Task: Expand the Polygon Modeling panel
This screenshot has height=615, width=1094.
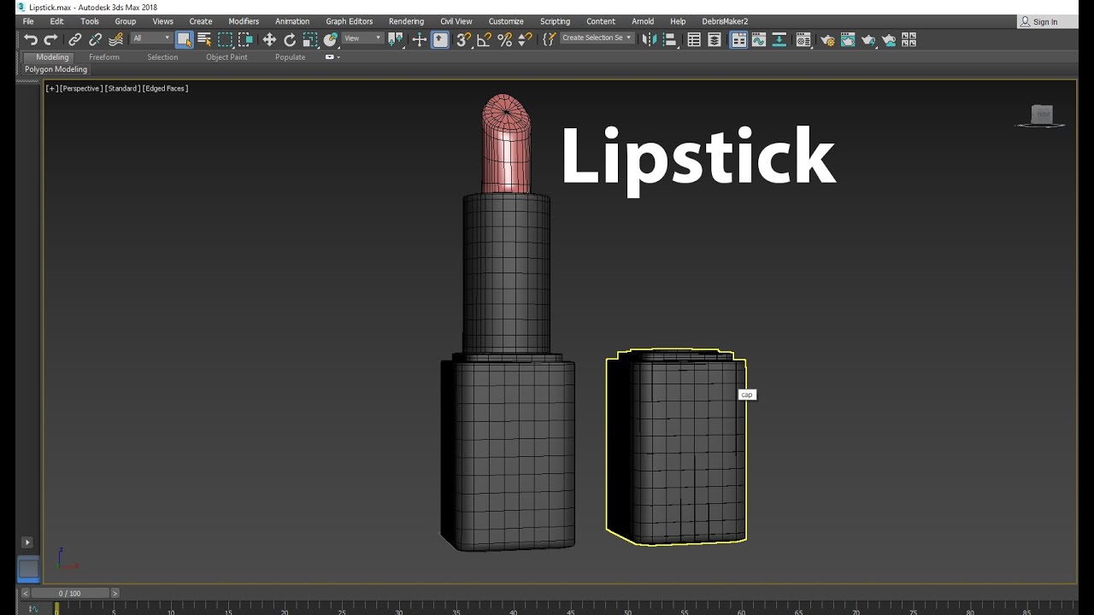Action: (x=56, y=69)
